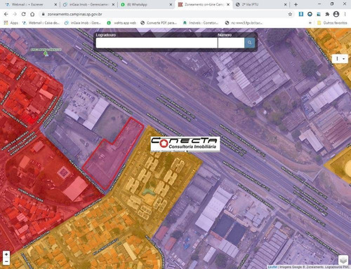Open the inGaia Imob bookmark
Image resolution: width=351 pixels, height=269 pixels.
83,23
